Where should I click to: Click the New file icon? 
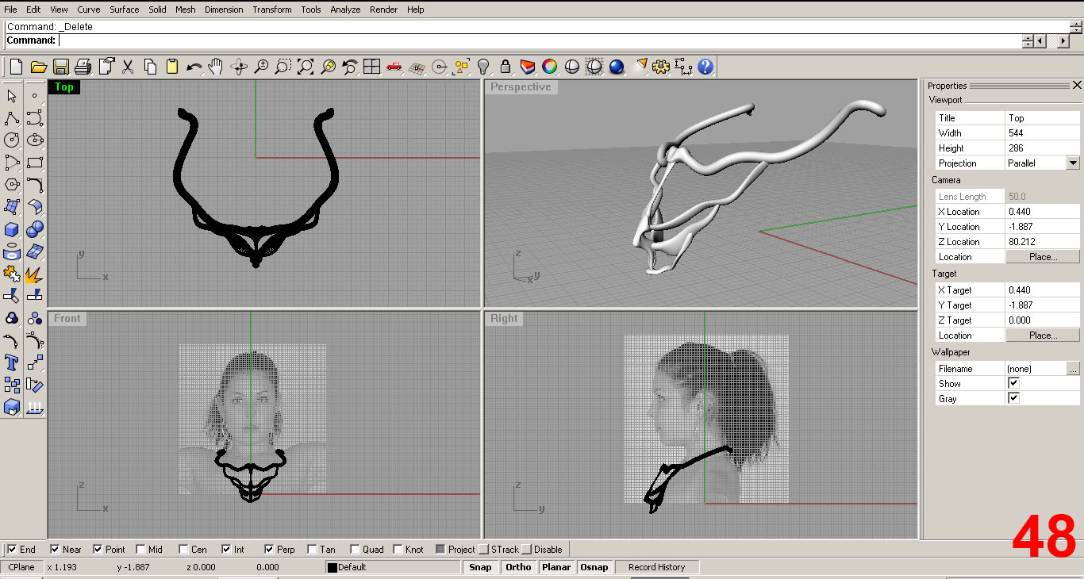16,67
